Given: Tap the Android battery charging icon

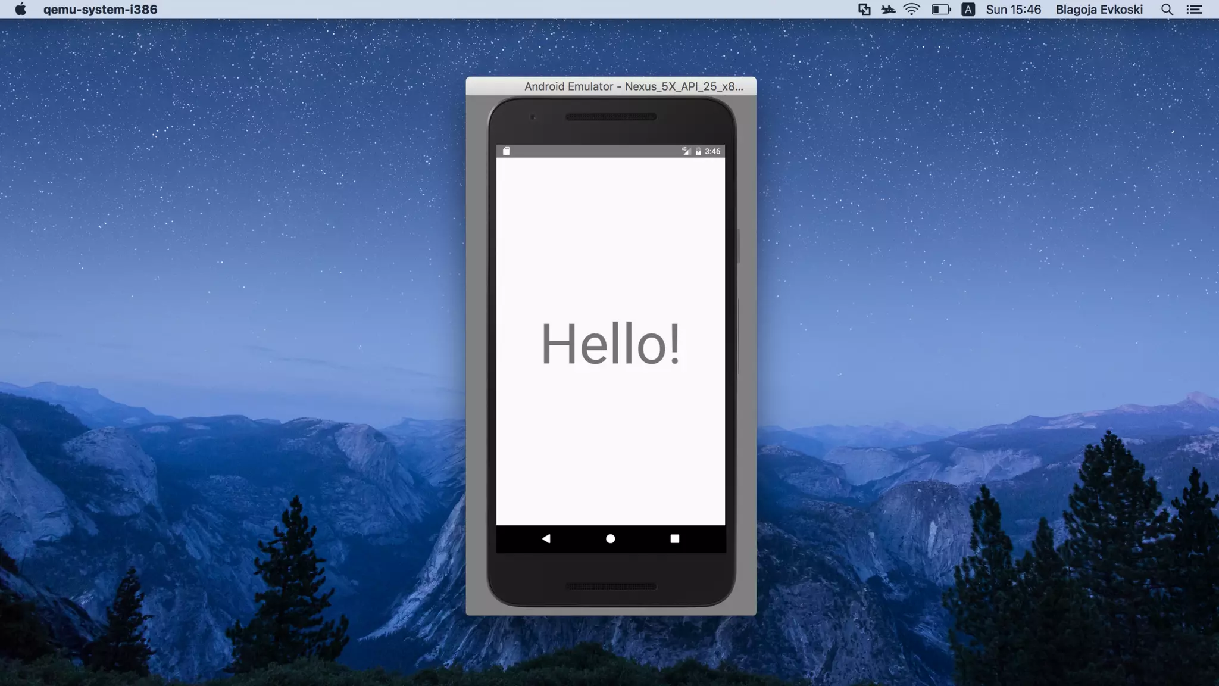Looking at the screenshot, I should pos(698,151).
